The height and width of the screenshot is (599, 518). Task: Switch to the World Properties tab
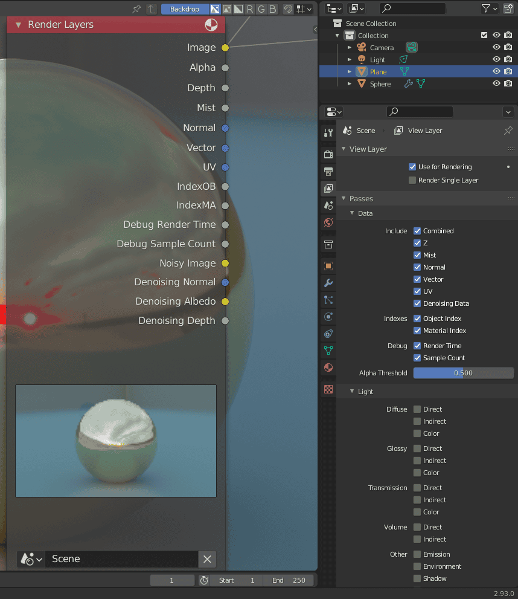[328, 222]
